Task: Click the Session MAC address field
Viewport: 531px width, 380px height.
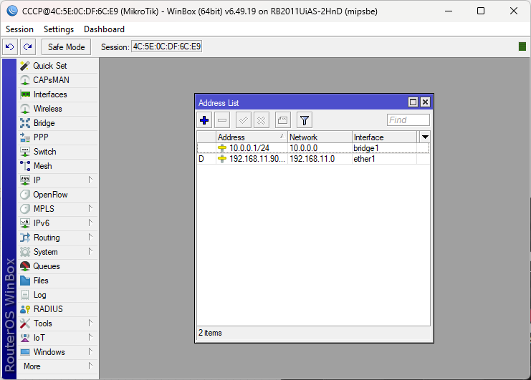Action: 167,47
